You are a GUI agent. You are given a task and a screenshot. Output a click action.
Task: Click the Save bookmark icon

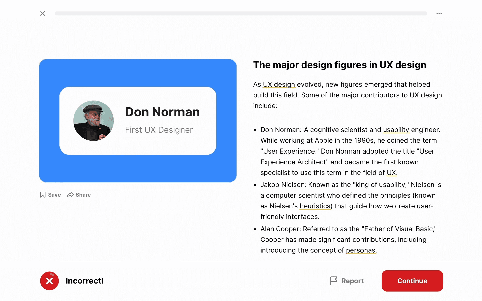[x=43, y=195]
